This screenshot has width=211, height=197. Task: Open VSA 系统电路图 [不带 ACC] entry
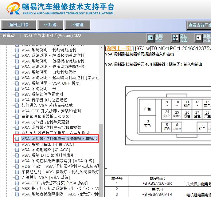pyautogui.click(x=48, y=144)
